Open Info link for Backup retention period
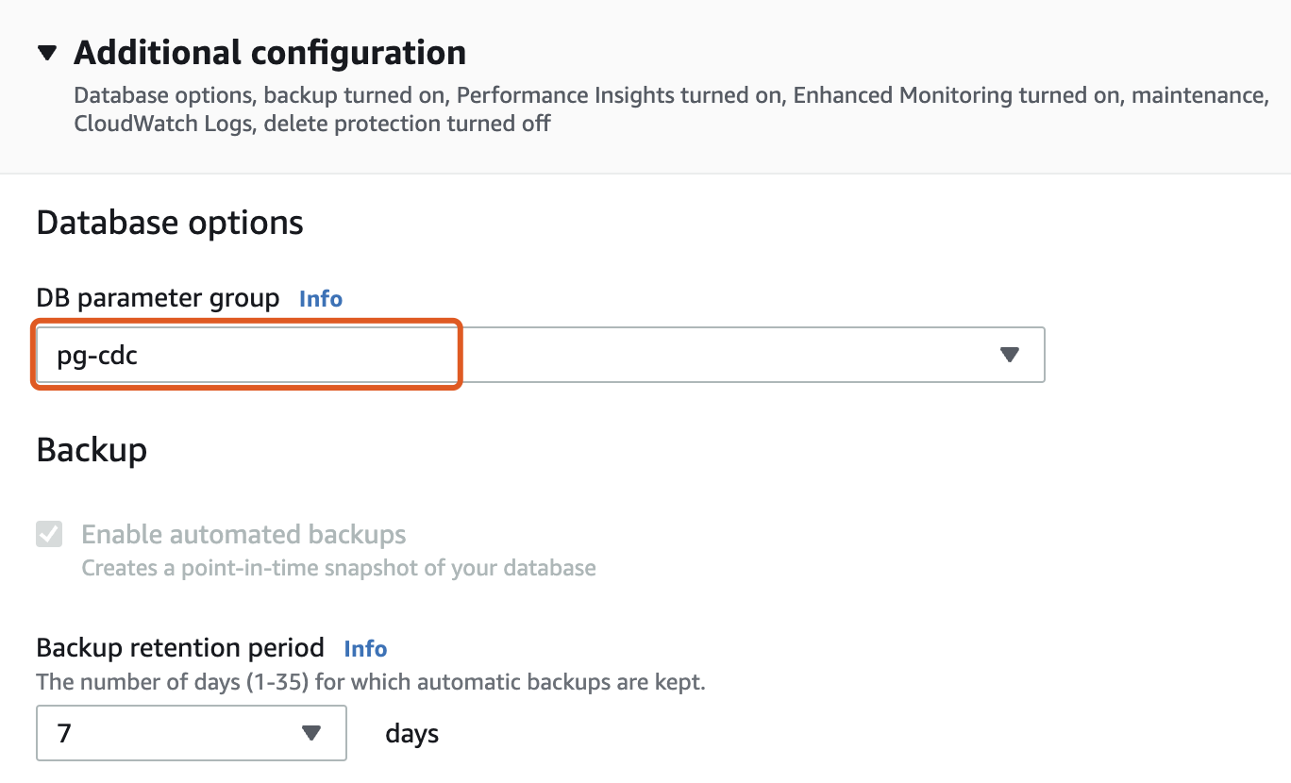 point(365,649)
